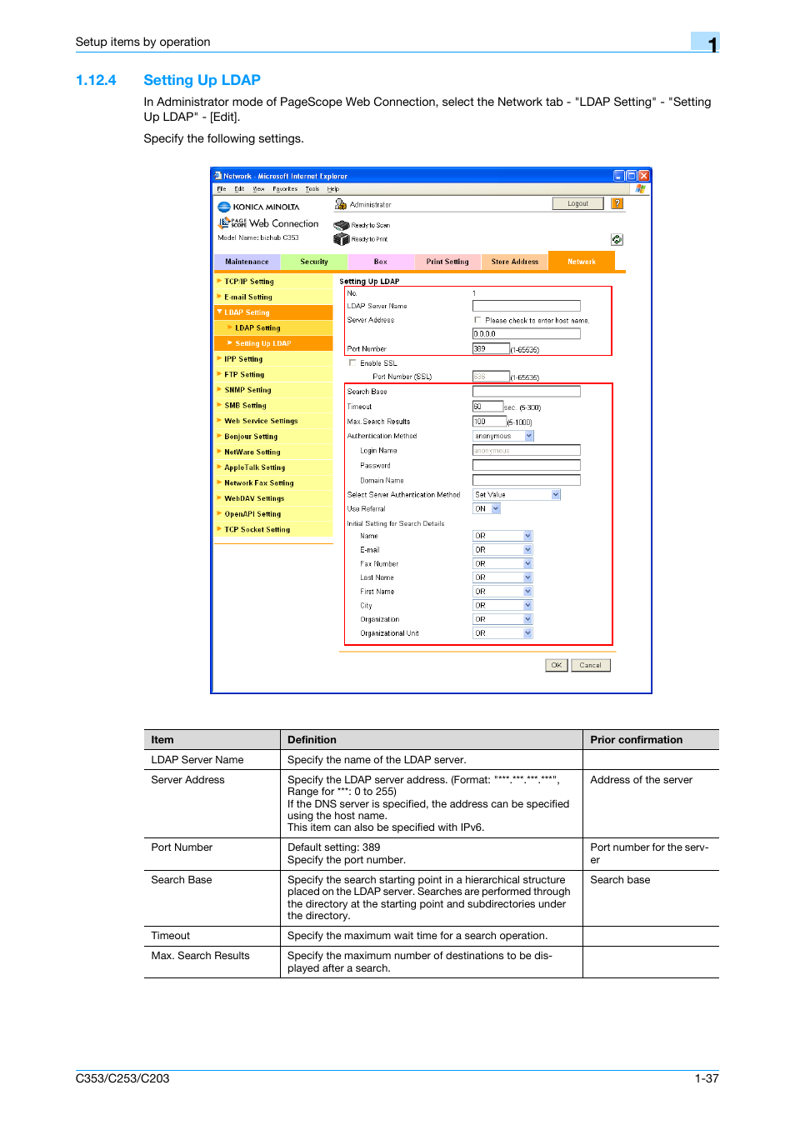This screenshot has height=1125, width=795.
Task: Open Bonjour Setting in sidebar
Action: coord(273,437)
